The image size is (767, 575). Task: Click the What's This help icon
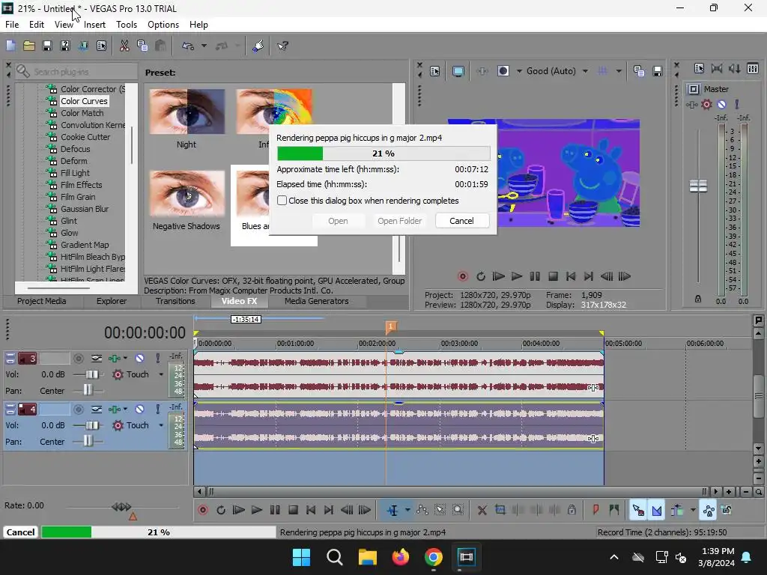tap(282, 46)
